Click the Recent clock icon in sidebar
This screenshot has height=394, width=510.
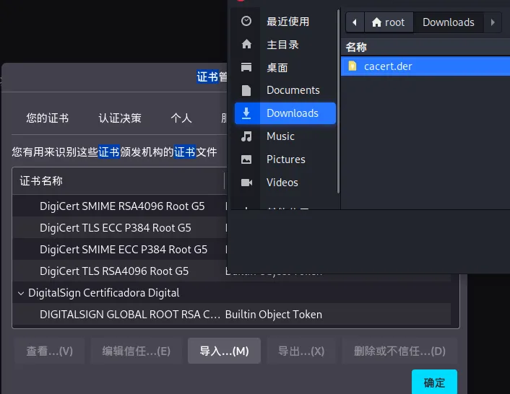point(246,21)
